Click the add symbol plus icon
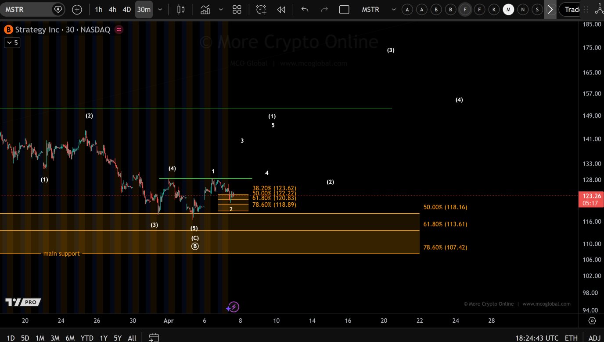This screenshot has width=604, height=342. 77,10
